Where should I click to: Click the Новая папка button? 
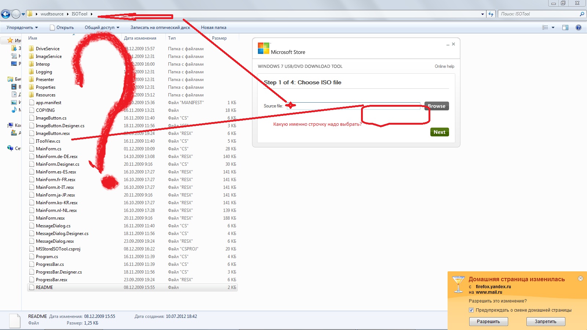[214, 27]
